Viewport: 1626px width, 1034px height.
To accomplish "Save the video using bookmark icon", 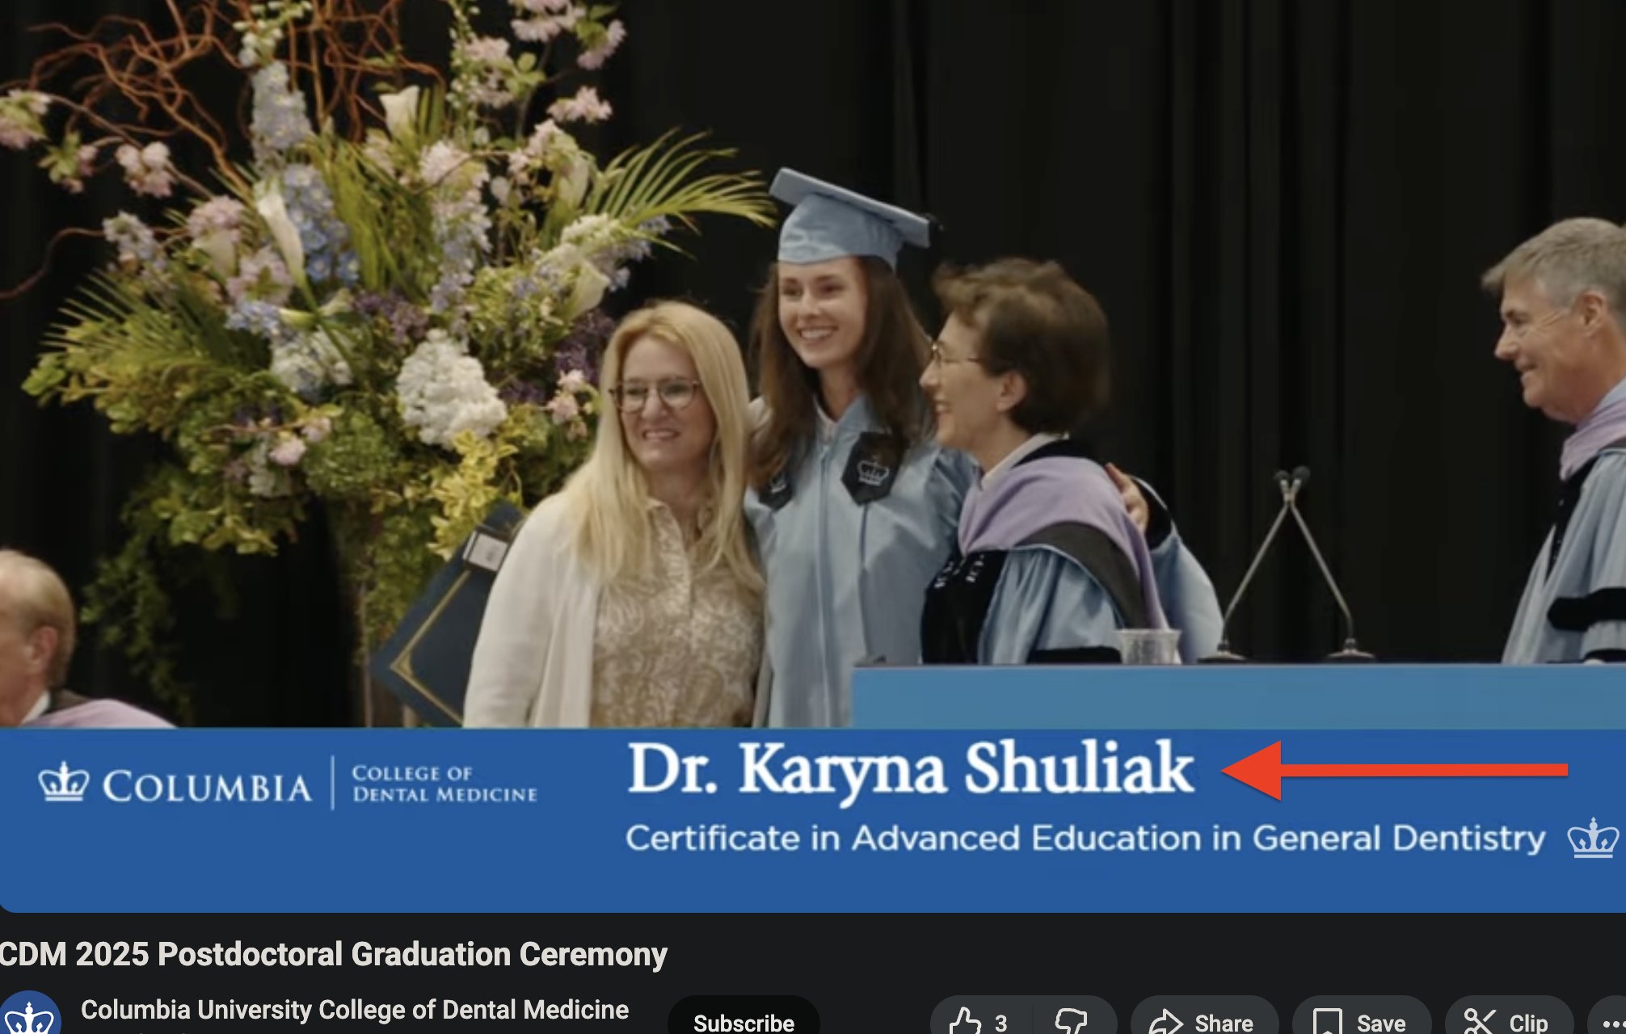I will (1328, 1022).
